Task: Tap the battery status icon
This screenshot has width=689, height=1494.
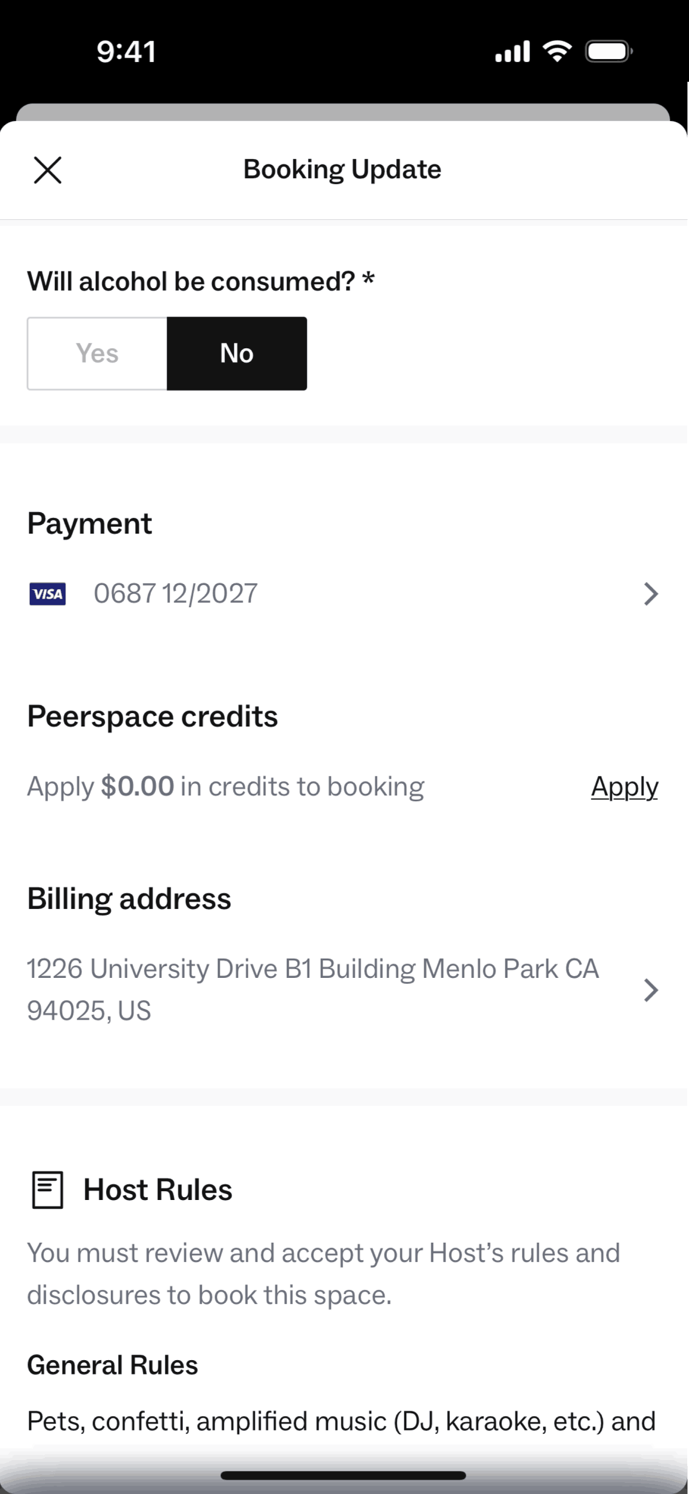Action: (608, 51)
